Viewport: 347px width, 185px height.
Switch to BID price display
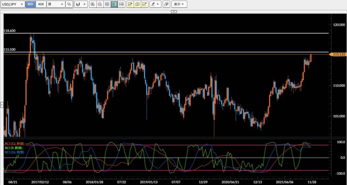[30, 4]
